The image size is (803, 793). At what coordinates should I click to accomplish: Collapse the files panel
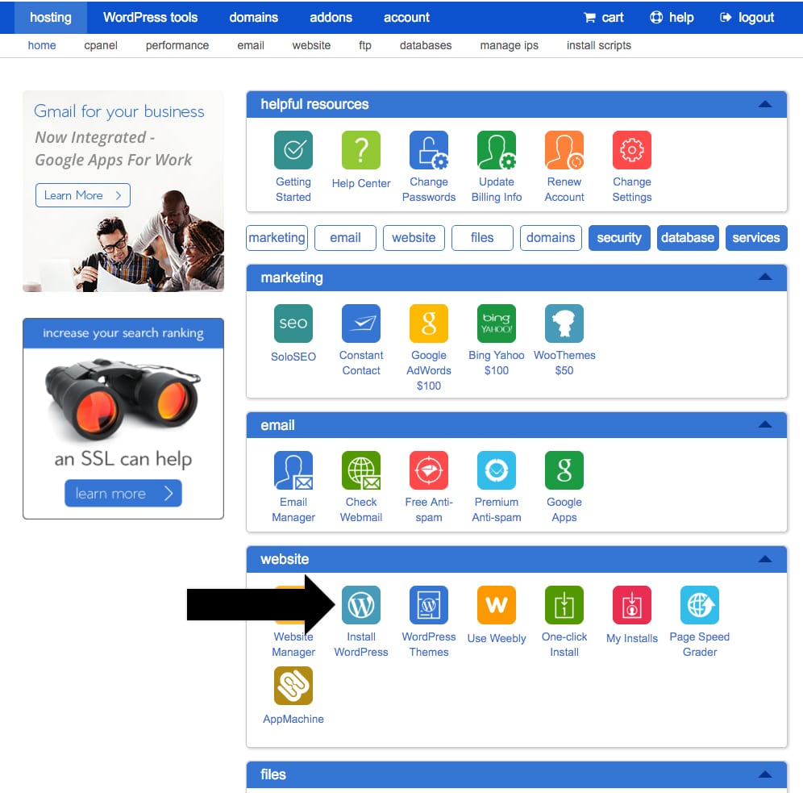pos(765,774)
